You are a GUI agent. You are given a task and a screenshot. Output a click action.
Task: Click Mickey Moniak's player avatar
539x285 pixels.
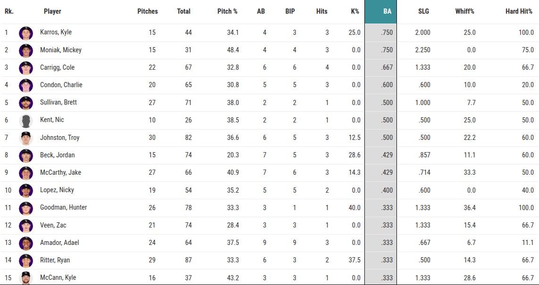pyautogui.click(x=25, y=50)
